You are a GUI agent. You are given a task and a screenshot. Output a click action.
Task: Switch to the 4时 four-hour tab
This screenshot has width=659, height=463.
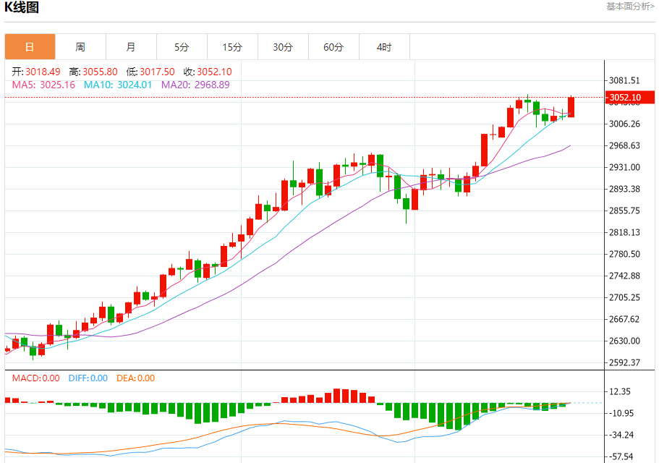pyautogui.click(x=384, y=47)
